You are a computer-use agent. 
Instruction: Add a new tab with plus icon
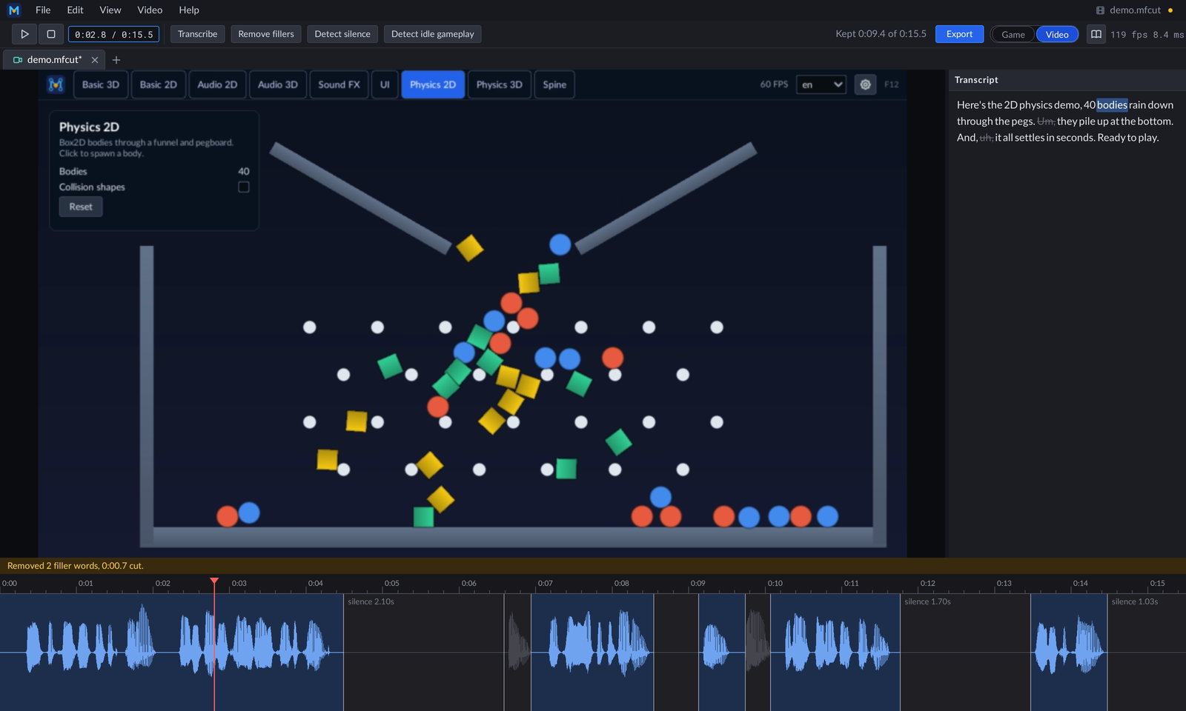click(116, 60)
